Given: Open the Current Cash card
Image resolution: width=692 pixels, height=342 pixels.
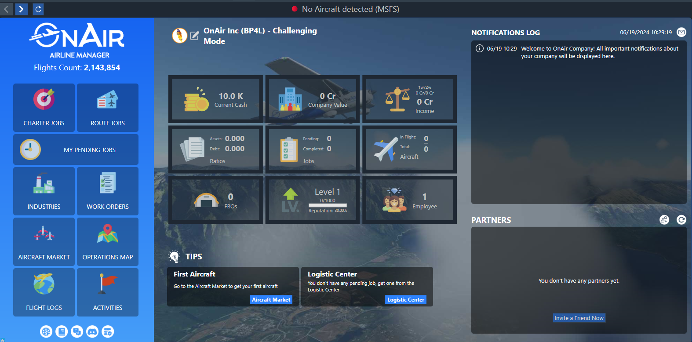Looking at the screenshot, I should coord(215,99).
